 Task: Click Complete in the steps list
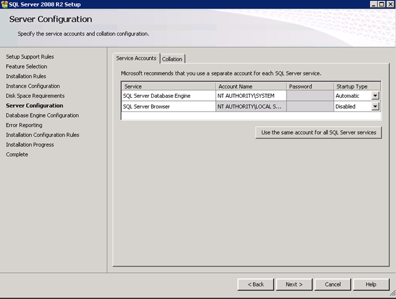tap(17, 154)
